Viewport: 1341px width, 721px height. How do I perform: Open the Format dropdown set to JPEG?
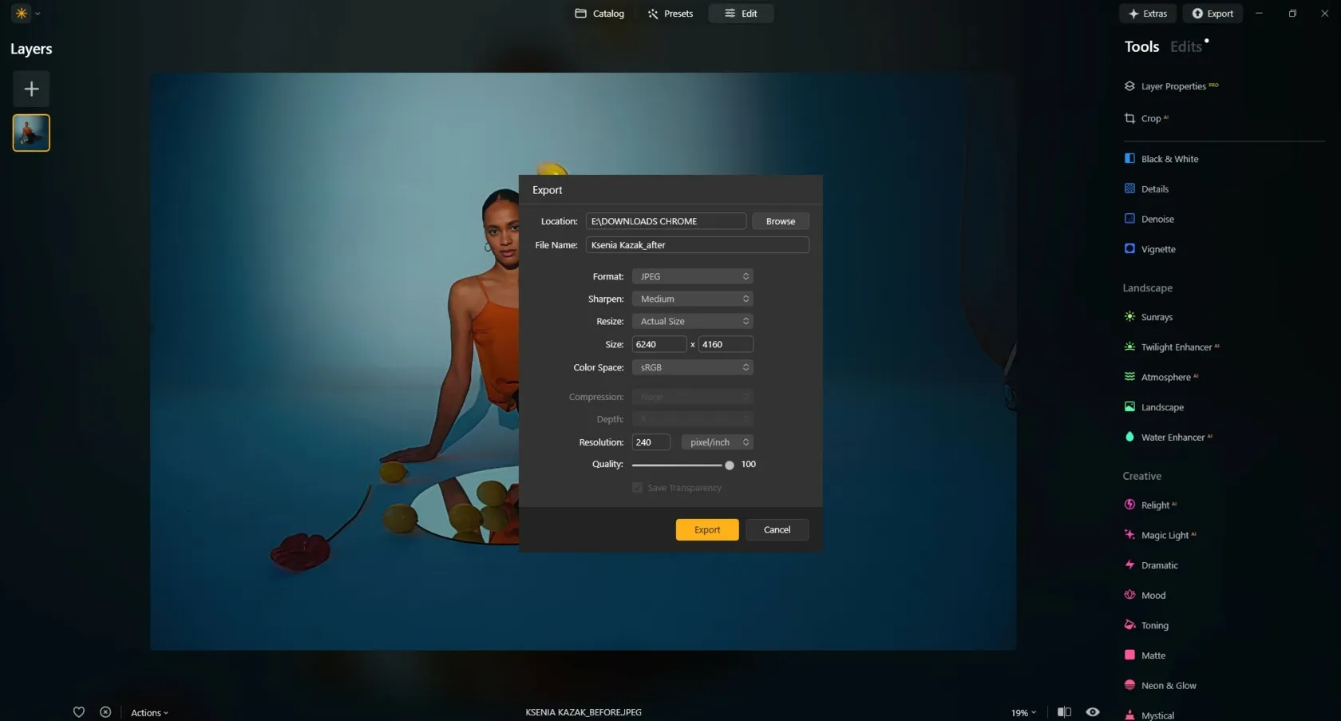click(x=692, y=276)
